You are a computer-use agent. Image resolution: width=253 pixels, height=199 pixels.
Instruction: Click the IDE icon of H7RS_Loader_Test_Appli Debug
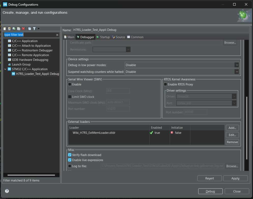click(x=14, y=74)
